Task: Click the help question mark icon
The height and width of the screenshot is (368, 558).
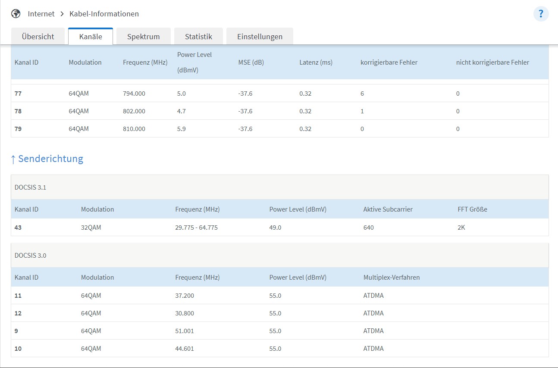Action: point(541,14)
